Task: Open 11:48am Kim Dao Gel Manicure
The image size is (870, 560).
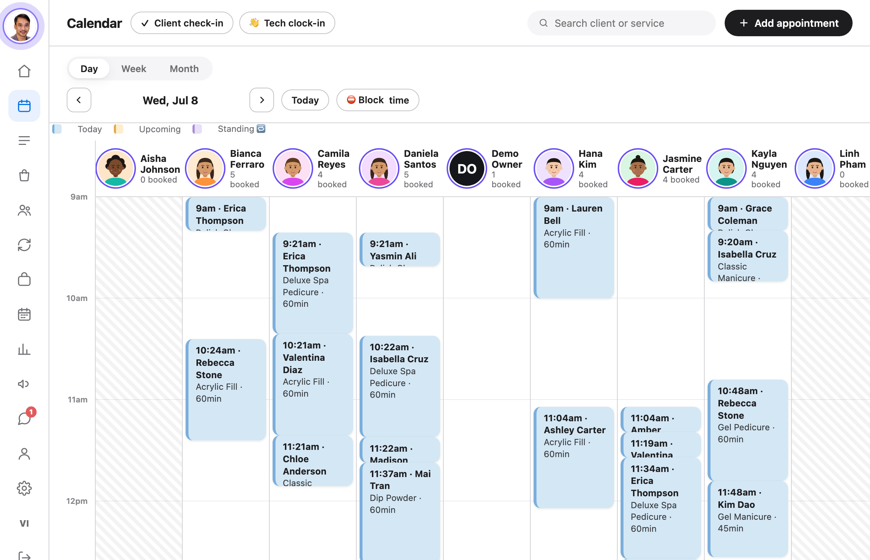Action: click(x=748, y=519)
